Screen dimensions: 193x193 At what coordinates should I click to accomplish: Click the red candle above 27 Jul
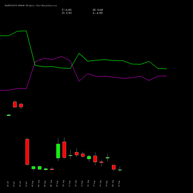(x=15, y=104)
